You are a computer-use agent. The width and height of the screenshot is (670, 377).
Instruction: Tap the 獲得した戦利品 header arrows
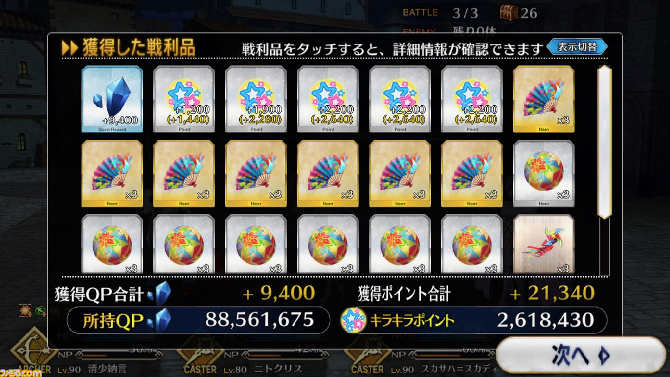point(70,48)
